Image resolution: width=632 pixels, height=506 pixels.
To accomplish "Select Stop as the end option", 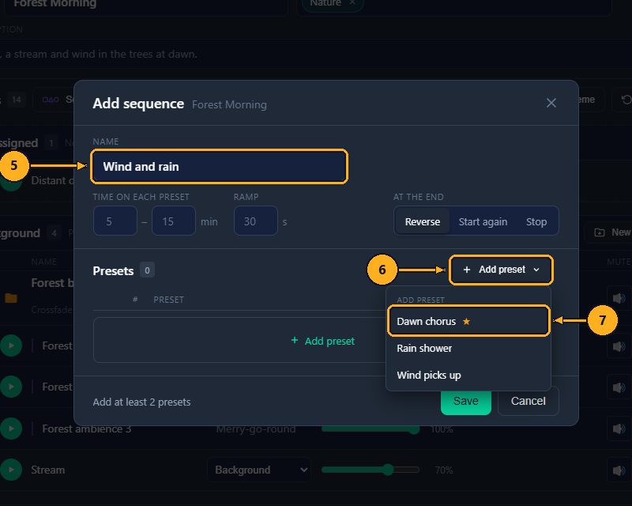I will 536,221.
